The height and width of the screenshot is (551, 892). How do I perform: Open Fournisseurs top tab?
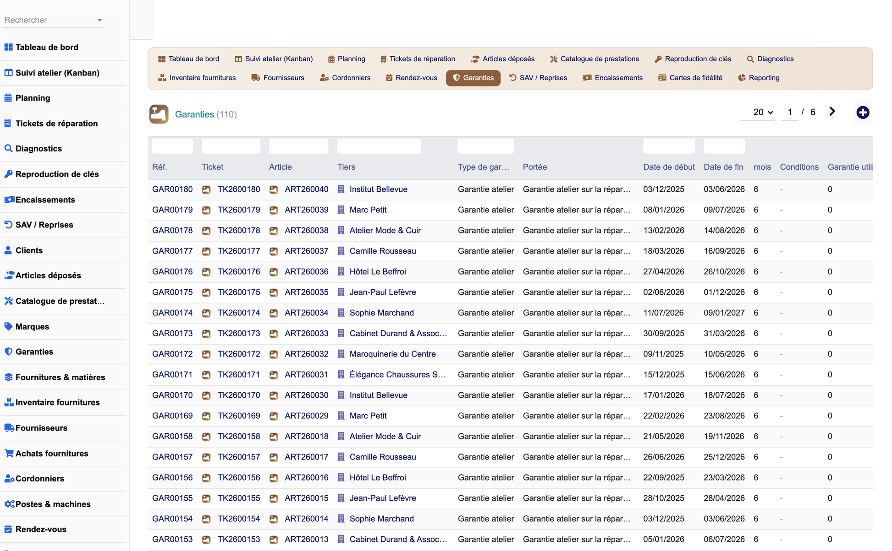click(x=278, y=78)
